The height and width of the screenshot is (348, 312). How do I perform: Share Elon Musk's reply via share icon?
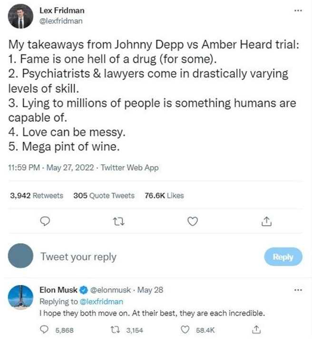[x=256, y=329]
